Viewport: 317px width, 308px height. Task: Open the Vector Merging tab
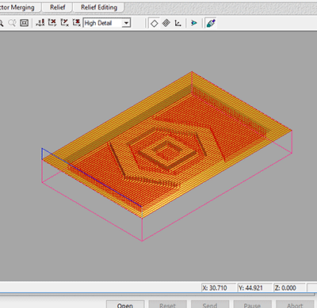[x=20, y=7]
